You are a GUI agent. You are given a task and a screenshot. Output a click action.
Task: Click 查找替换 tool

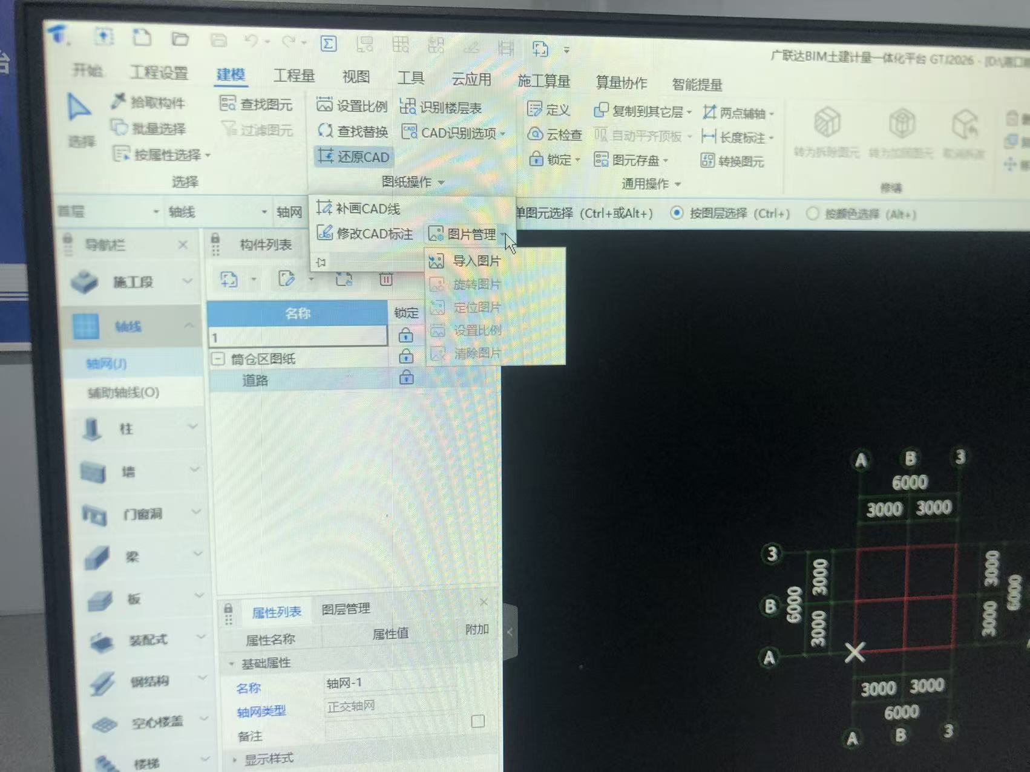(353, 131)
